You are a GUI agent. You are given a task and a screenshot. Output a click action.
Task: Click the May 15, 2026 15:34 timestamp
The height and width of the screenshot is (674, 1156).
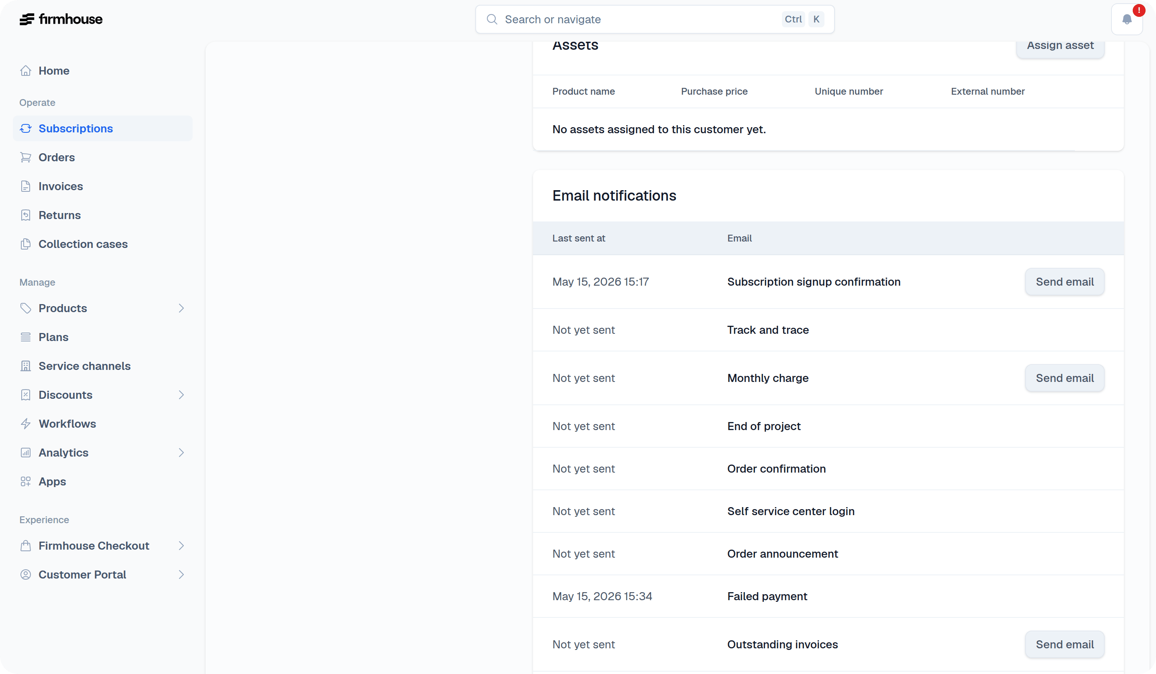pyautogui.click(x=602, y=596)
